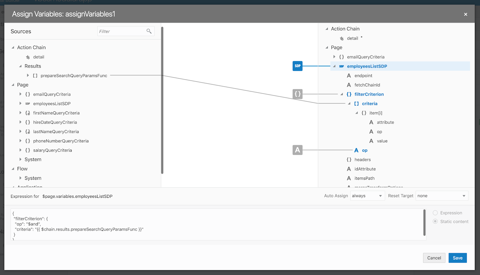Click the SDP icon beside employeesListSDP under Page sources
The image size is (480, 275).
(x=27, y=103)
